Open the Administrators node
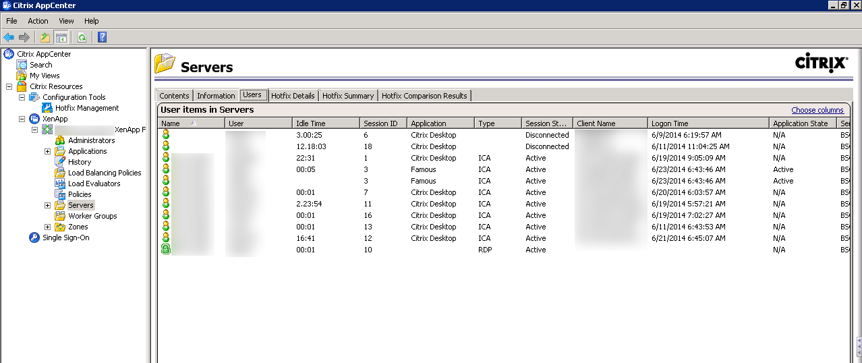The width and height of the screenshot is (862, 363). coord(92,140)
